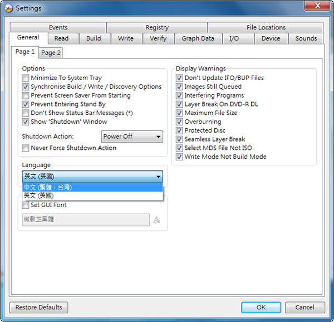Open the File Locations tab

click(266, 27)
